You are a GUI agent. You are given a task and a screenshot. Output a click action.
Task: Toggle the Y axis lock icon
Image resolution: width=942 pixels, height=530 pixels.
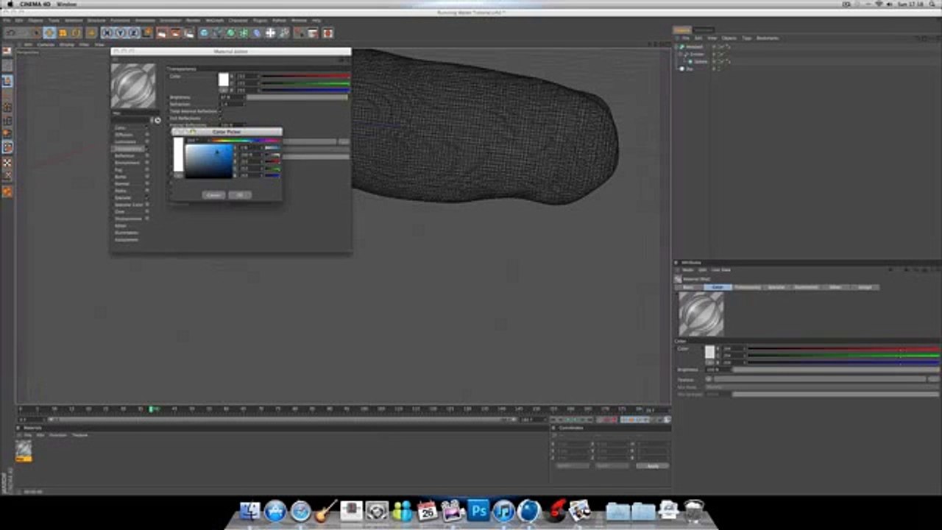coord(119,33)
